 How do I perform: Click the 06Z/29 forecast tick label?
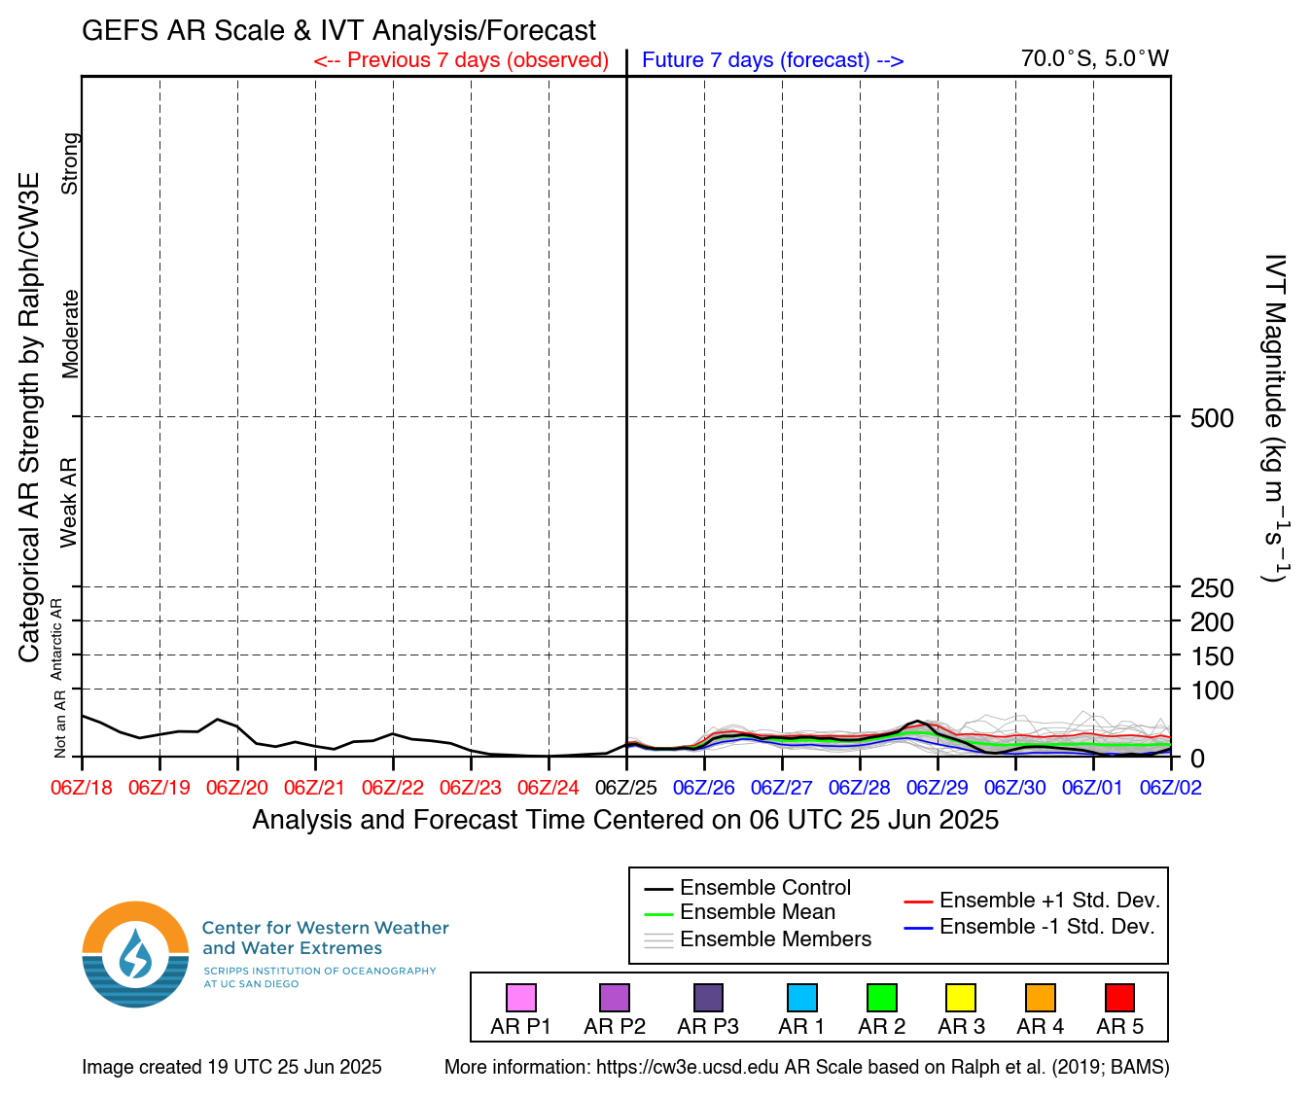click(938, 788)
